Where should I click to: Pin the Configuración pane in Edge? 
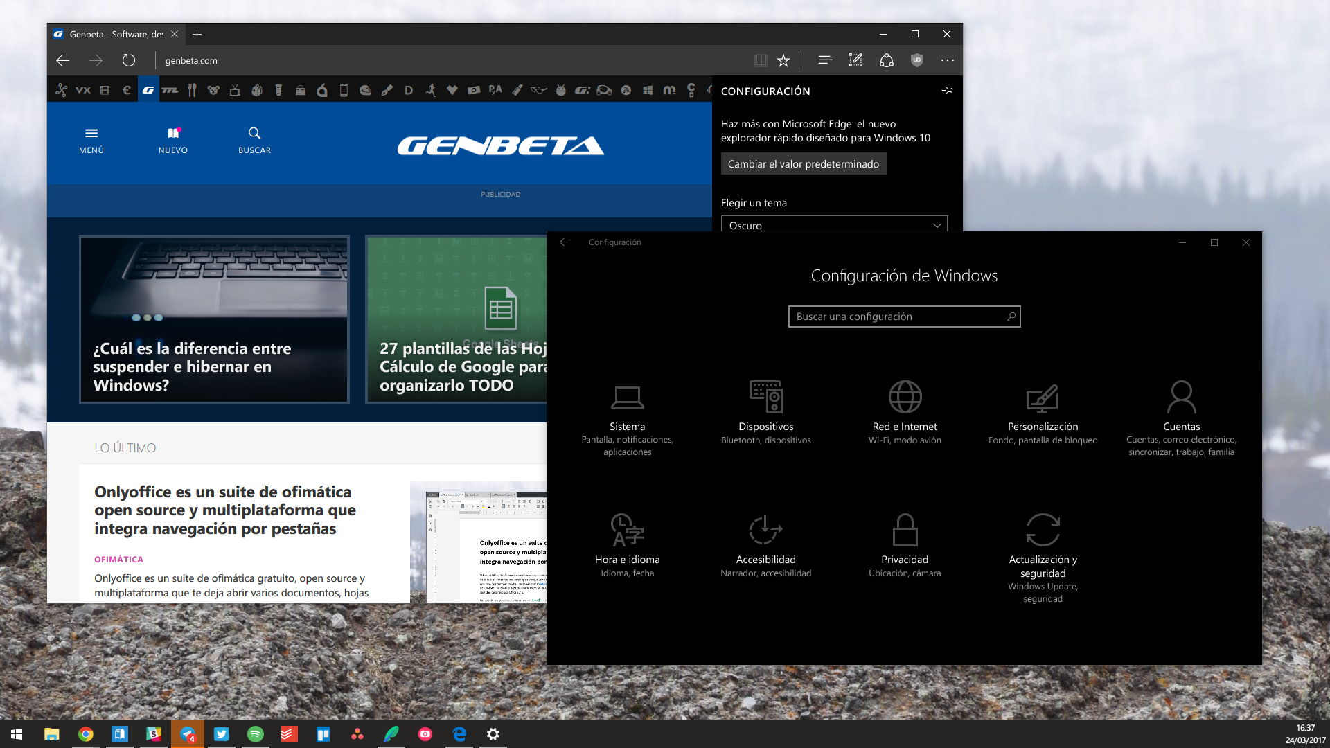(x=947, y=91)
